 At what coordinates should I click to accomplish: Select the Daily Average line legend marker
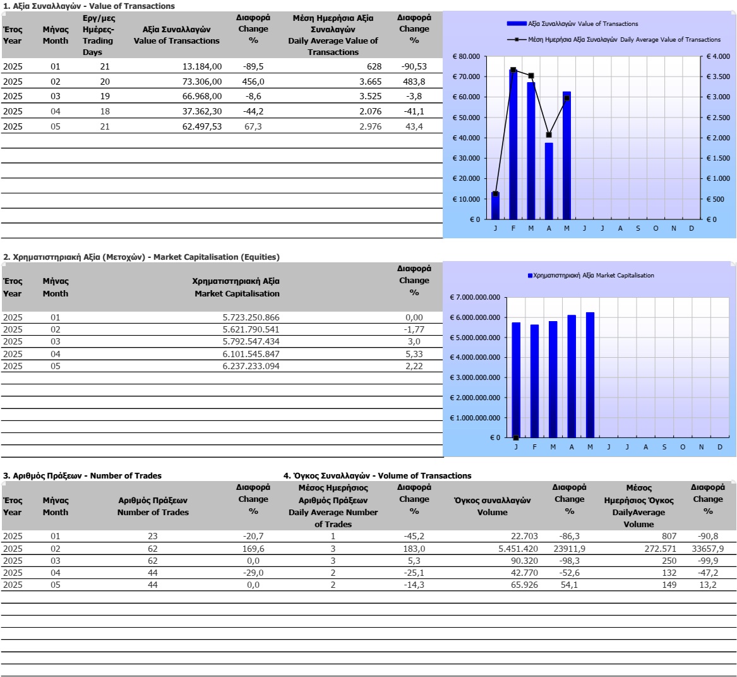point(516,40)
